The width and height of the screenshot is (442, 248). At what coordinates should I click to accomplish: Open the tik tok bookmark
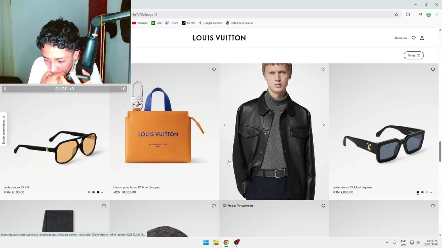[188, 23]
